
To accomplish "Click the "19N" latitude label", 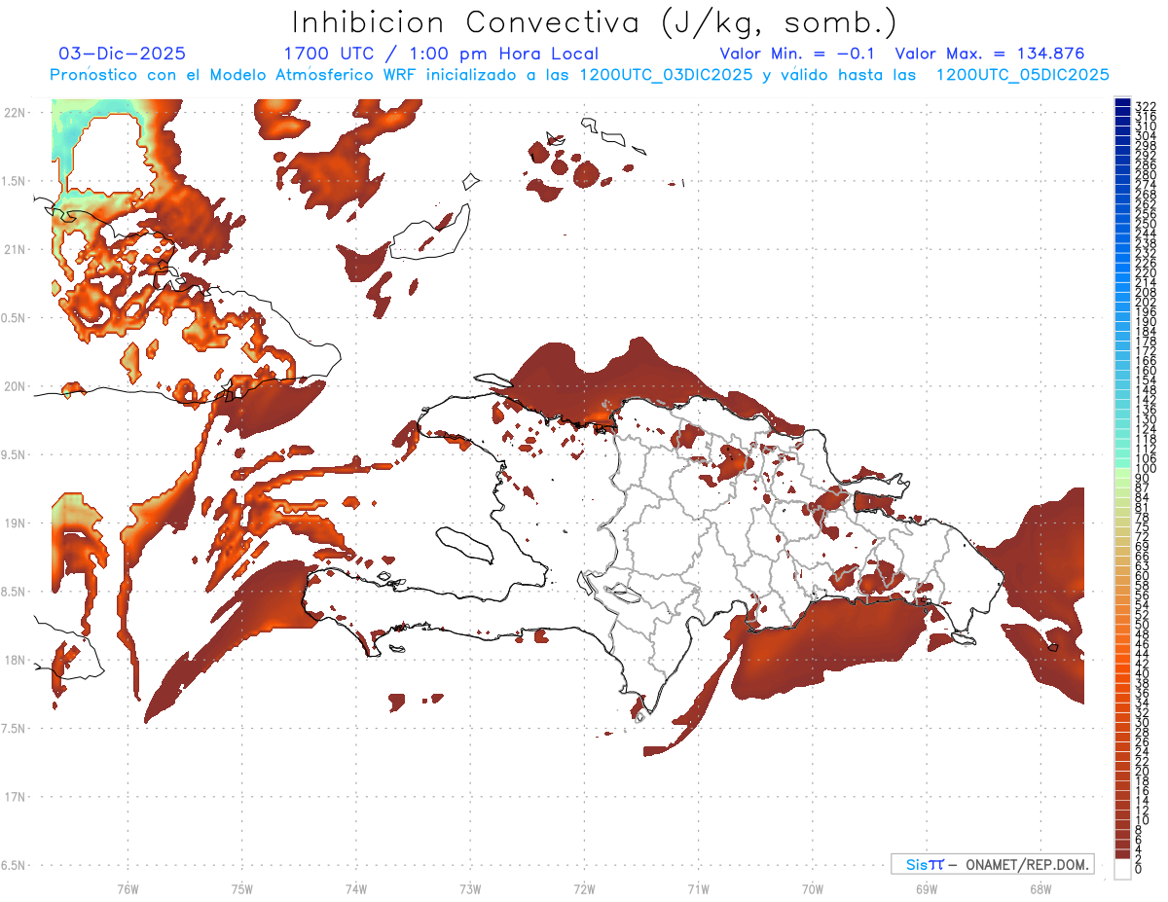I will (16, 523).
